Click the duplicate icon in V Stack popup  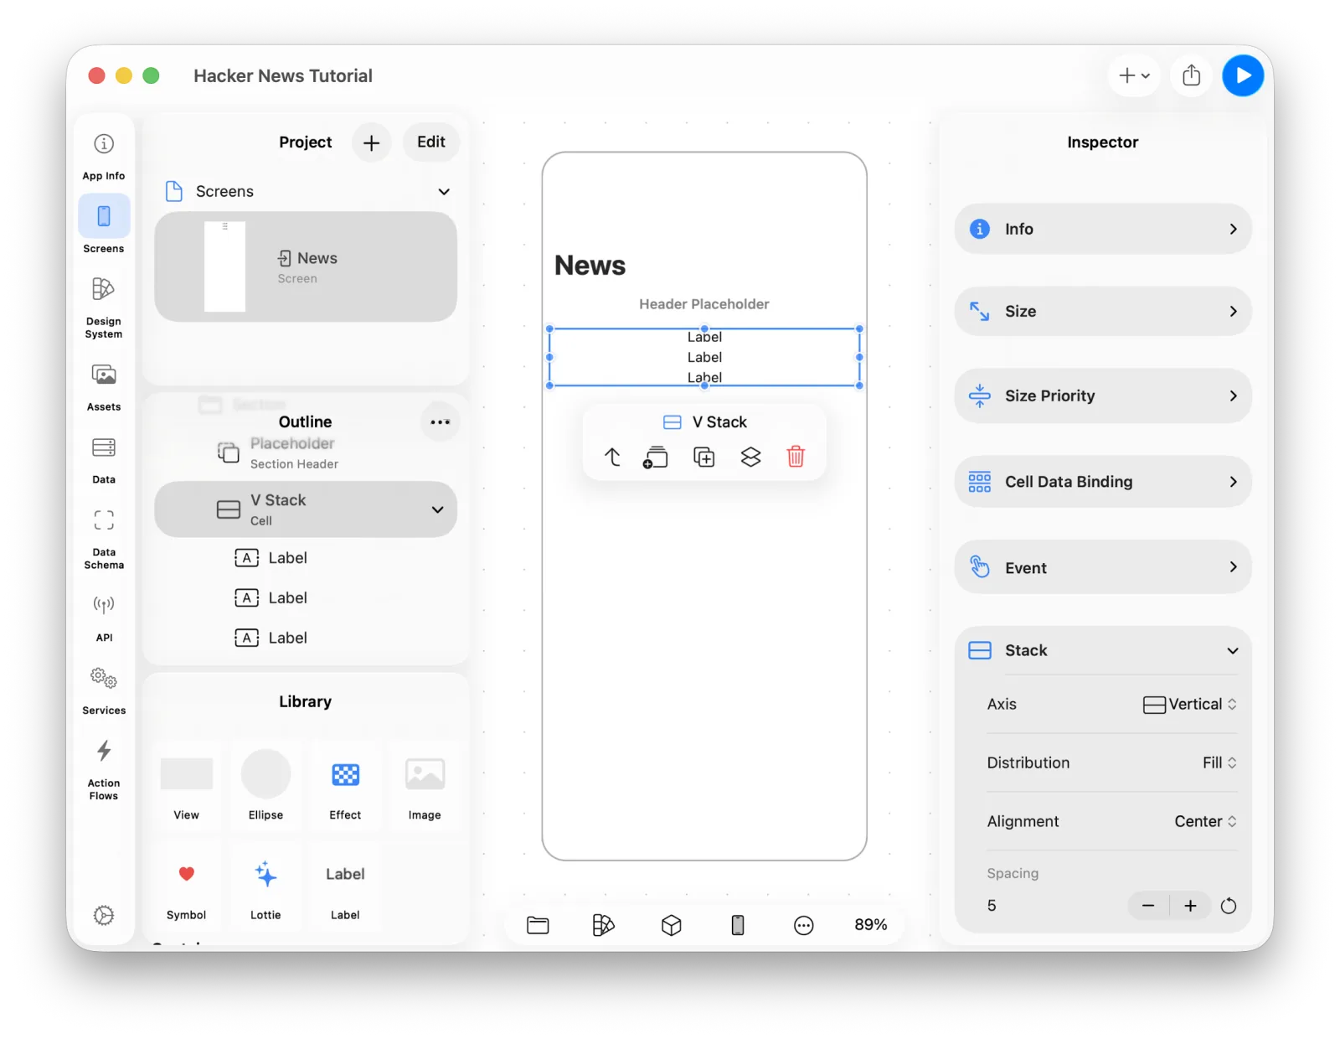pos(704,457)
